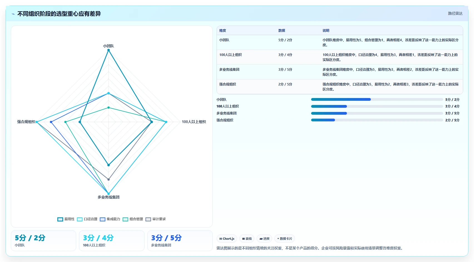The width and height of the screenshot is (474, 262).
Task: Click the 强合规组织 row description text in the table
Action: pyautogui.click(x=391, y=87)
